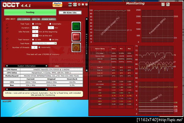Collapse the System Information section arrow
Viewport: 184px width, 123px height.
click(46, 66)
